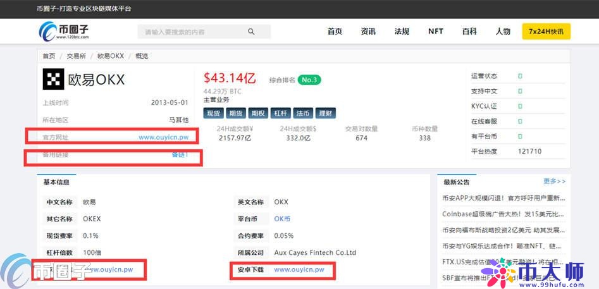Click the 法币 business tag
The width and height of the screenshot is (599, 289).
pos(304,113)
